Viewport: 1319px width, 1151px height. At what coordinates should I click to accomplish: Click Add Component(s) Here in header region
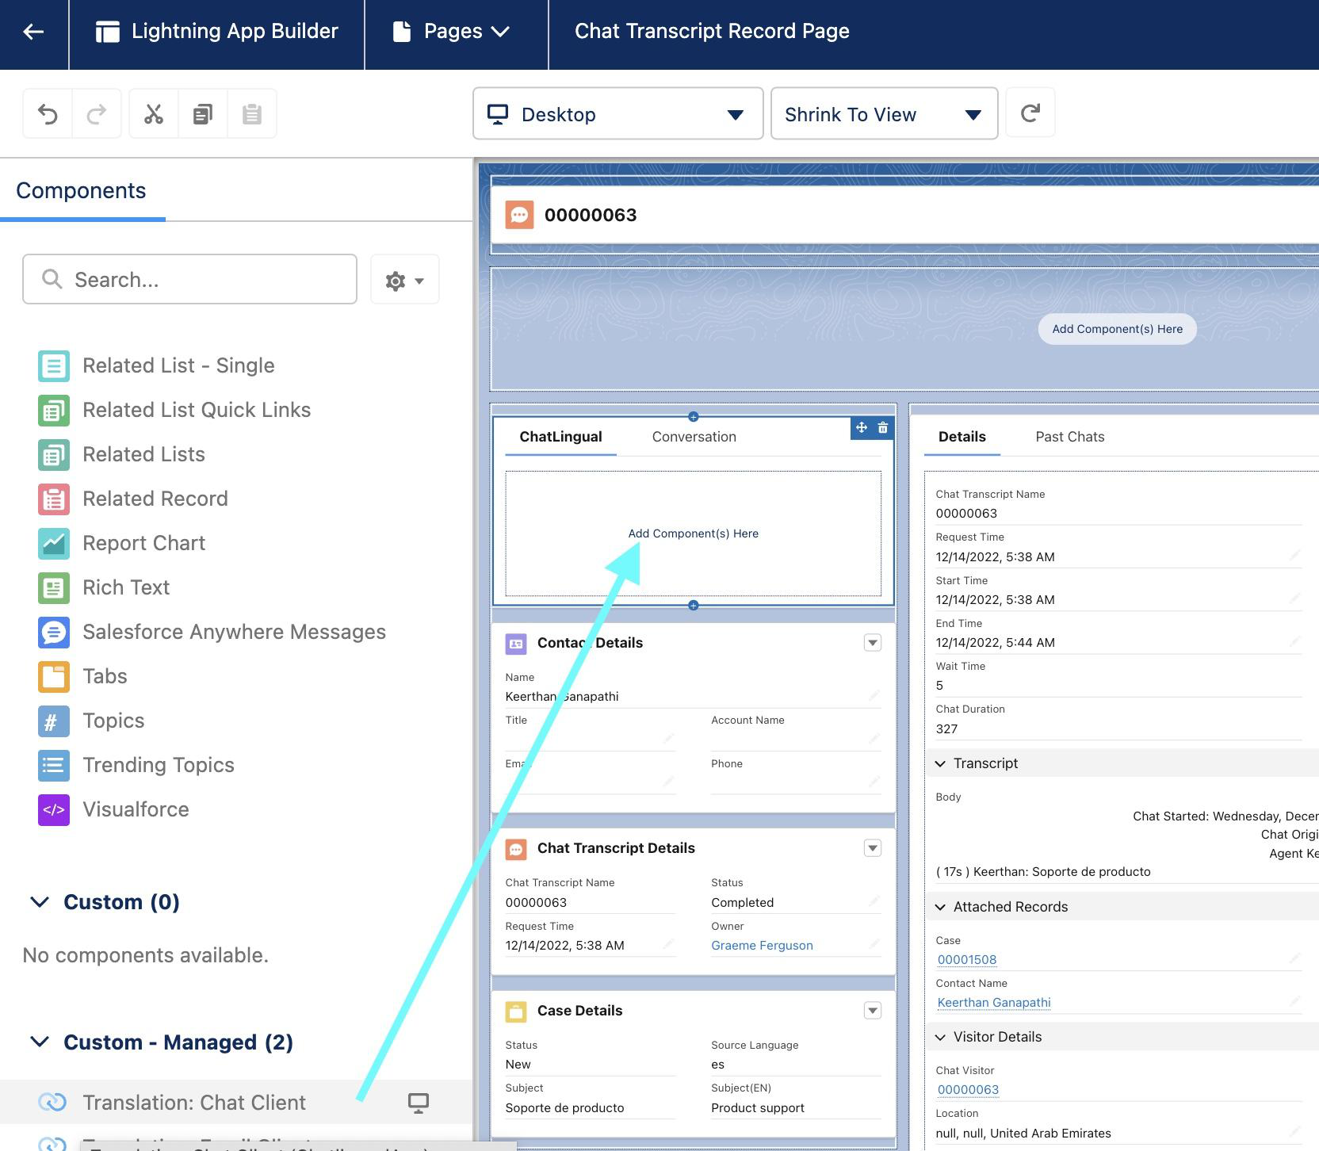pos(1118,329)
